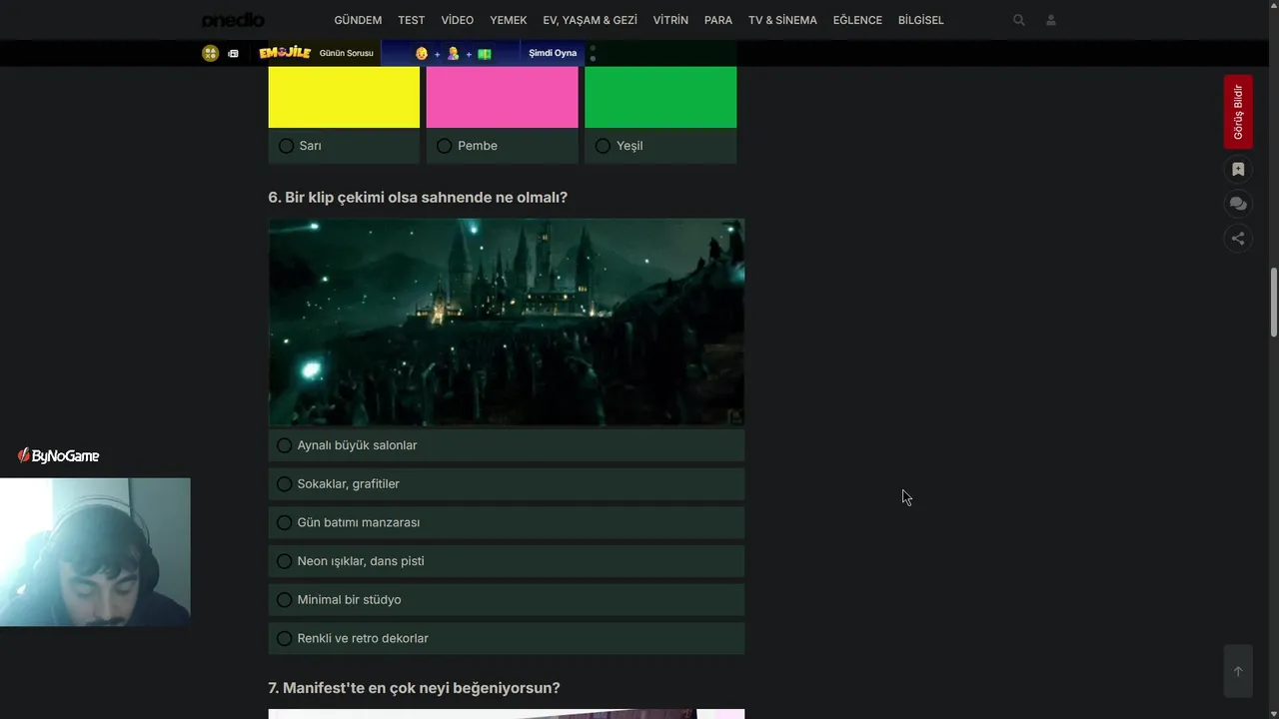Open the VİTRİN menu

pyautogui.click(x=670, y=20)
